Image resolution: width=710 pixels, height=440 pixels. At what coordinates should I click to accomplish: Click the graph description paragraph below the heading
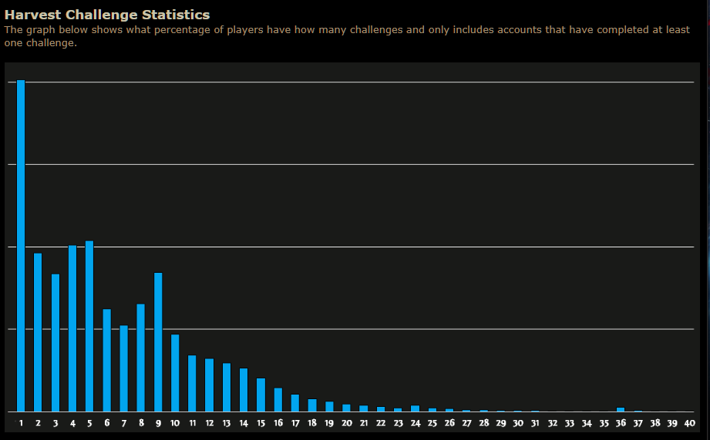pyautogui.click(x=347, y=36)
